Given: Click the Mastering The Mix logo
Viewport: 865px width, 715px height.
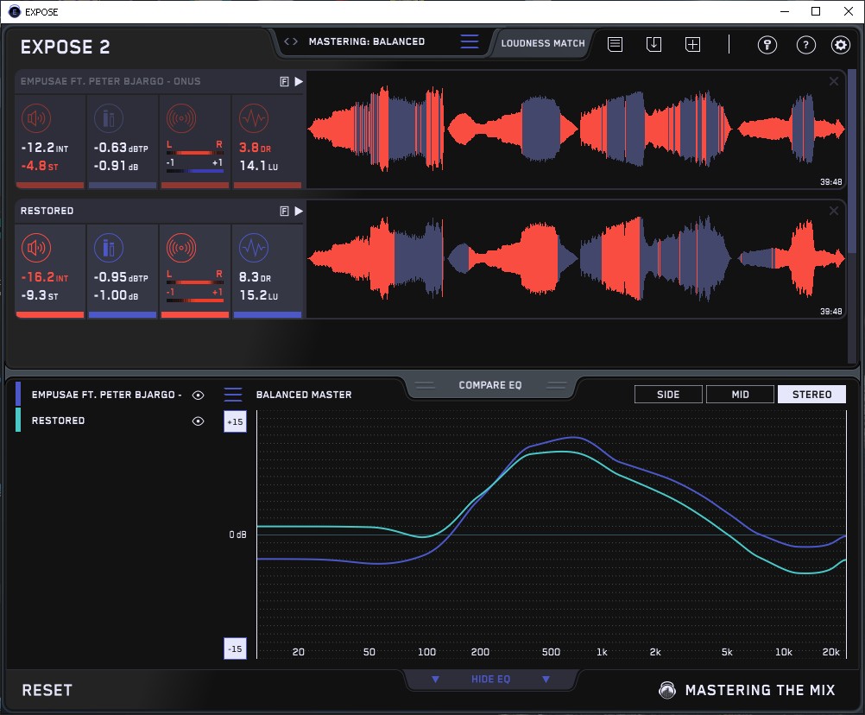Looking at the screenshot, I should [667, 690].
